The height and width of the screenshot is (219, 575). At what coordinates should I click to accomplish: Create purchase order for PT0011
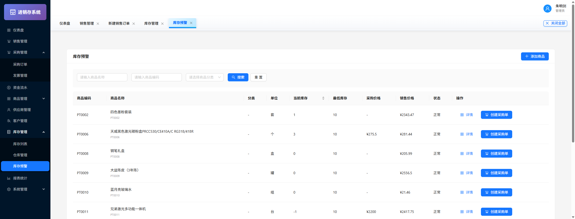[497, 212]
